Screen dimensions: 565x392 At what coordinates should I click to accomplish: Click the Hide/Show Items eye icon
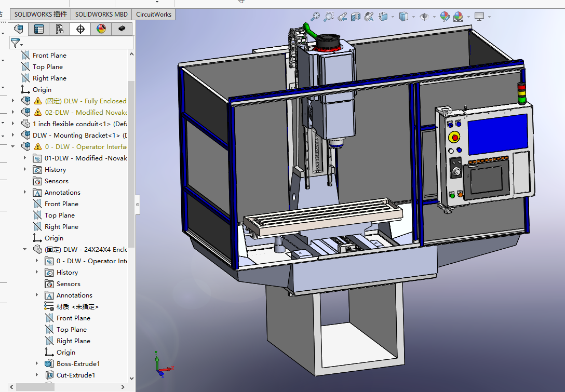(424, 17)
